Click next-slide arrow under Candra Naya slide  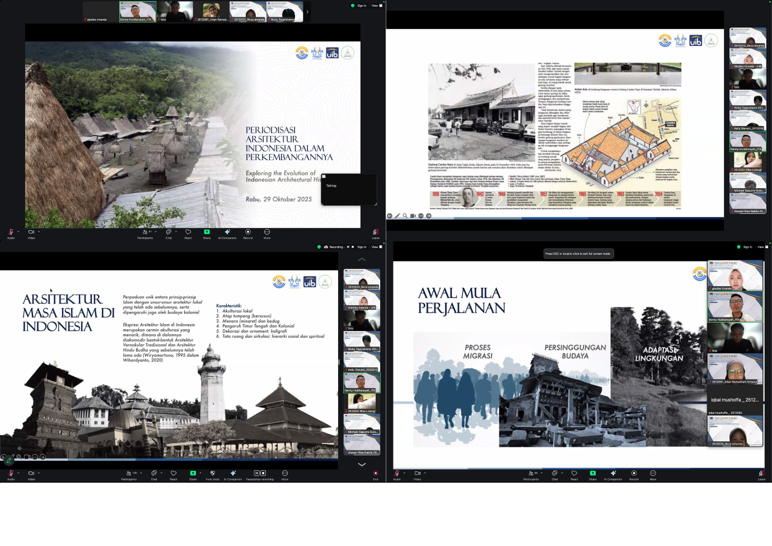(x=429, y=216)
